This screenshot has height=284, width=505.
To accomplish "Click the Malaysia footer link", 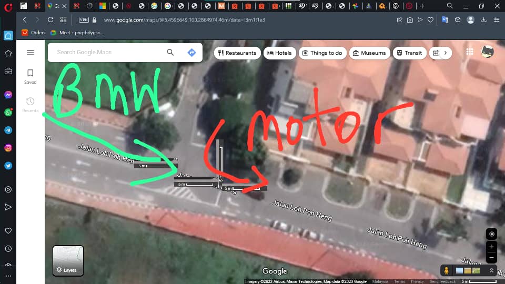I will click(x=380, y=281).
